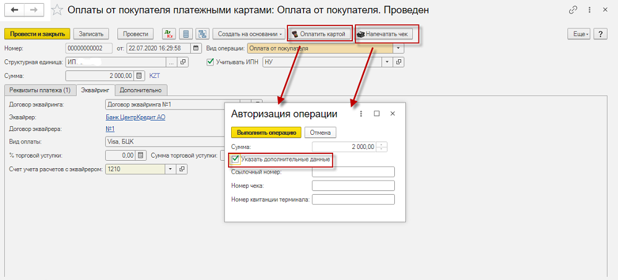Image resolution: width=618 pixels, height=280 pixels.
Task: Save document with Записать
Action: (x=91, y=35)
